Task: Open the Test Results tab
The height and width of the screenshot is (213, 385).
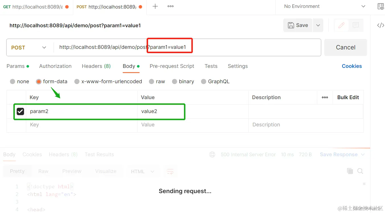Action: click(x=99, y=154)
